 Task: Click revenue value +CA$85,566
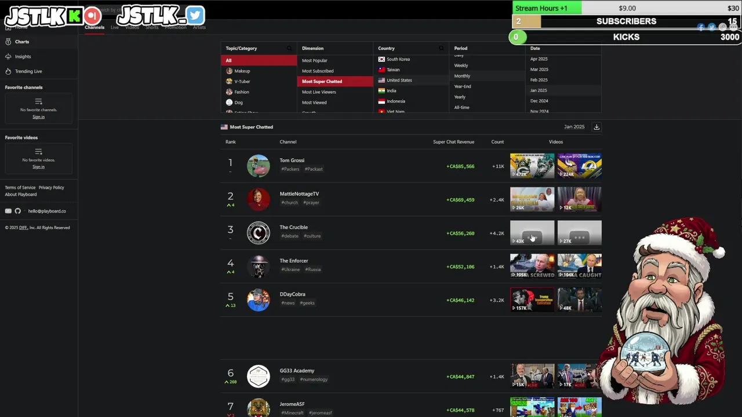[x=460, y=166]
